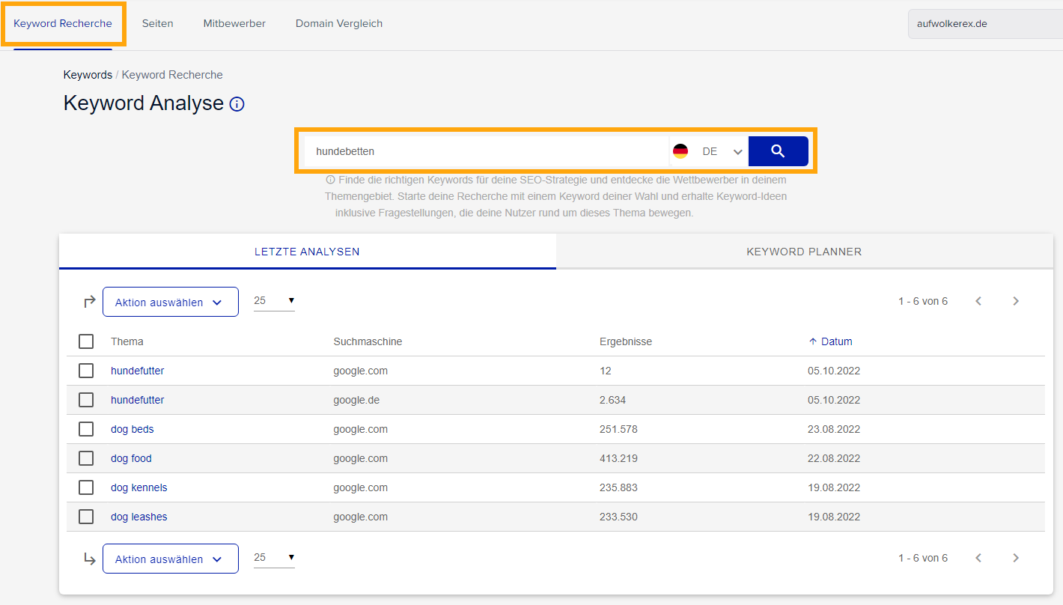Click the bottom pagination previous-page arrow

coord(978,558)
